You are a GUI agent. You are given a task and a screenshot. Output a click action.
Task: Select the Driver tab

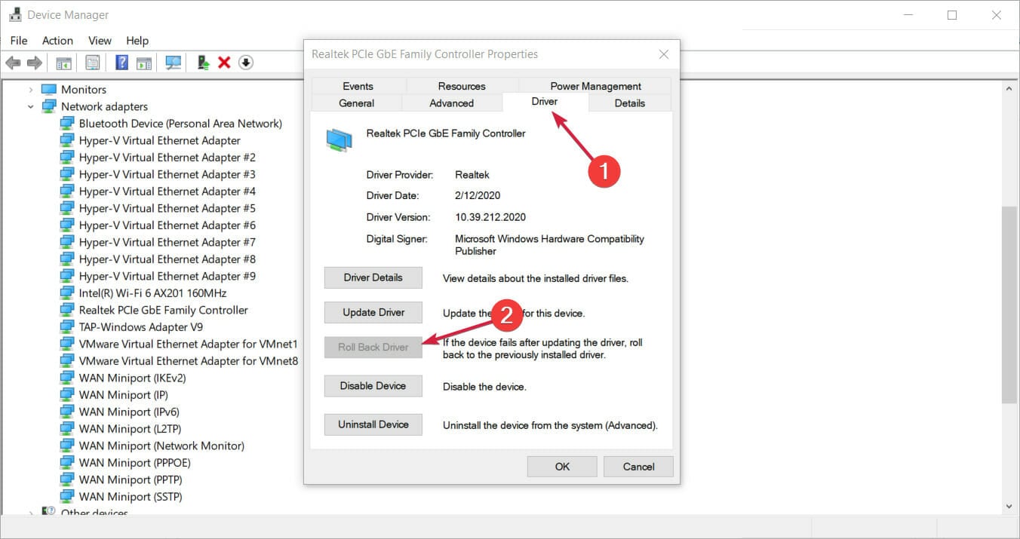point(545,101)
